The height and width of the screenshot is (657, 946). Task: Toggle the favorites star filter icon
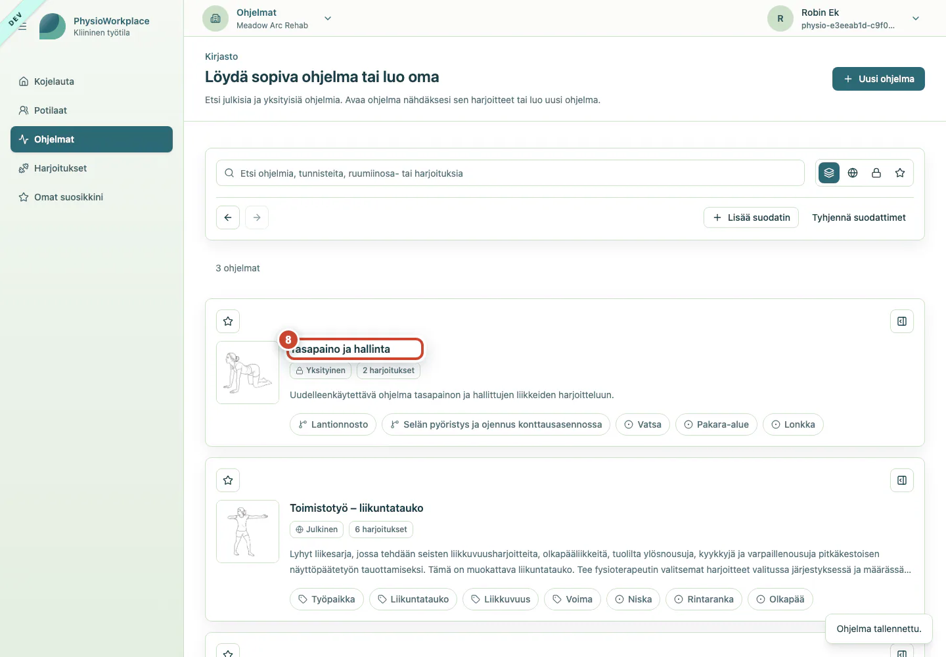coord(900,173)
